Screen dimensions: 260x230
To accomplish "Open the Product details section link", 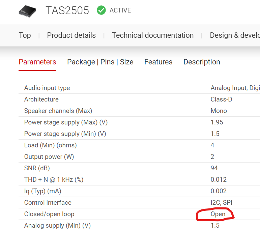I will [x=71, y=35].
